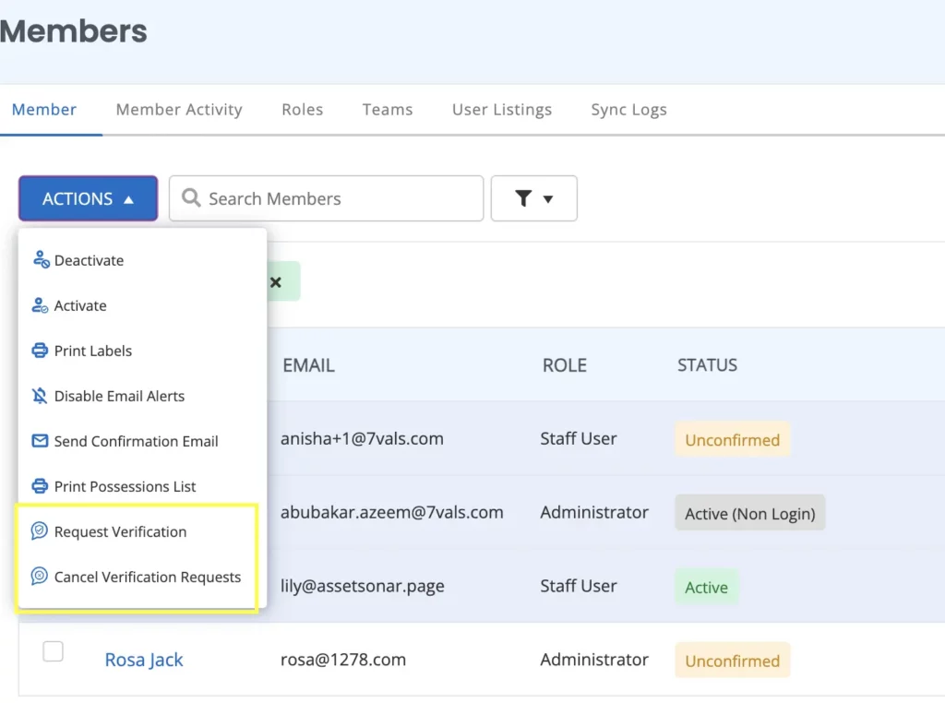
Task: Open the Roles tab
Action: tap(302, 110)
